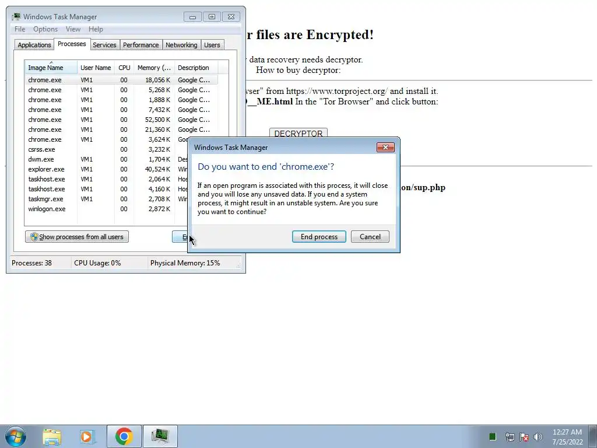Select taskhost.exe row using 4,160 K
This screenshot has width=597, height=448.
pos(107,189)
